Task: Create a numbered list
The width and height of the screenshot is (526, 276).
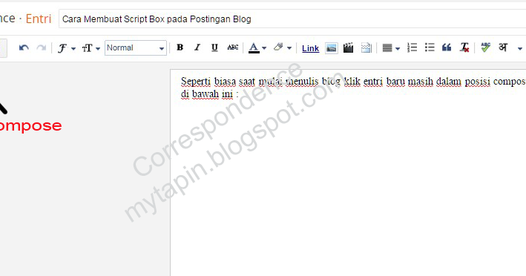Action: click(412, 47)
